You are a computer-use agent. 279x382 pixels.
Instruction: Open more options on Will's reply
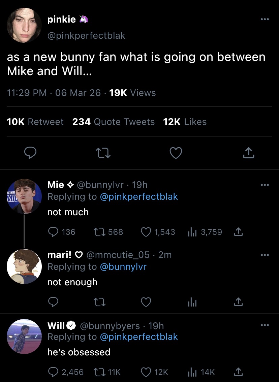pos(265,325)
